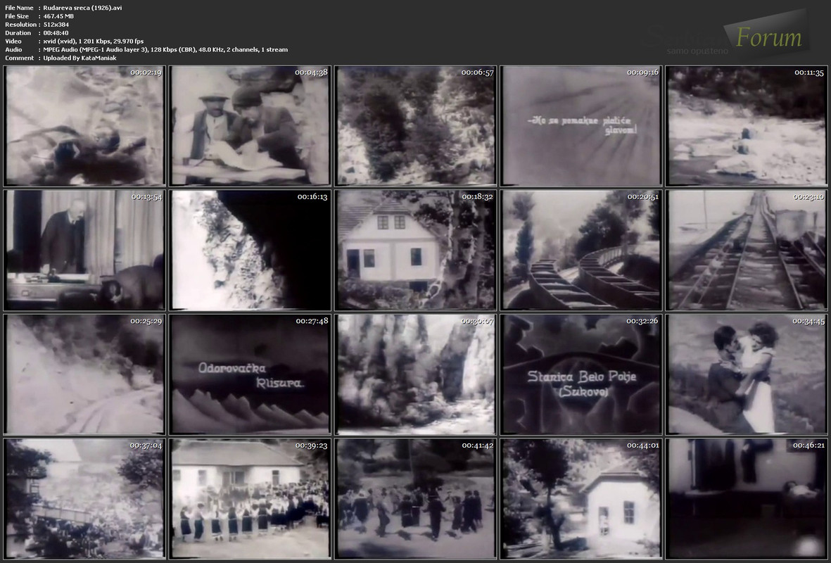Select the river frame at 00:11:35
The height and width of the screenshot is (563, 831).
[747, 126]
